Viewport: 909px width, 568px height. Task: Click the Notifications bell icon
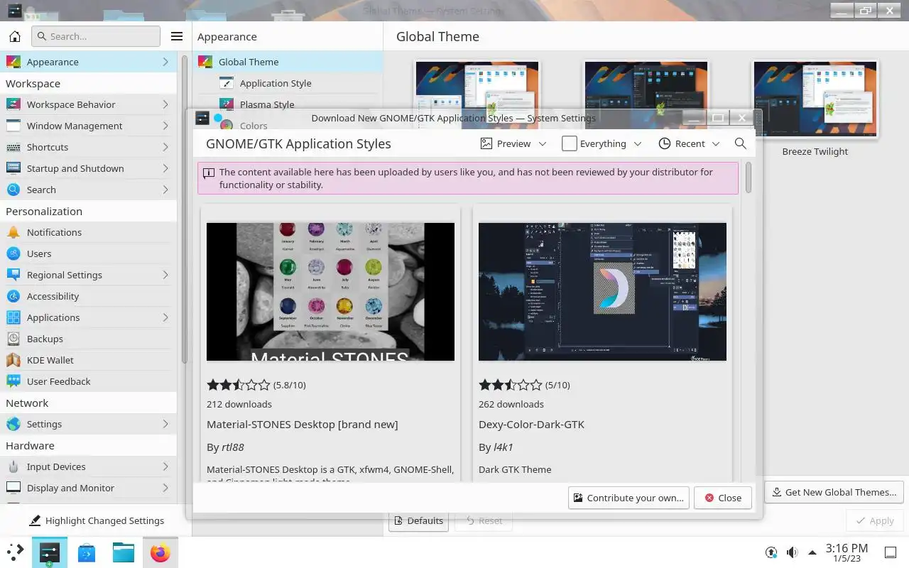[13, 232]
